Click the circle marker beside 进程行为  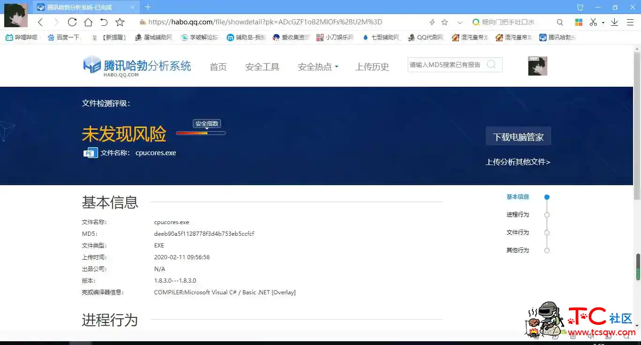pyautogui.click(x=547, y=215)
